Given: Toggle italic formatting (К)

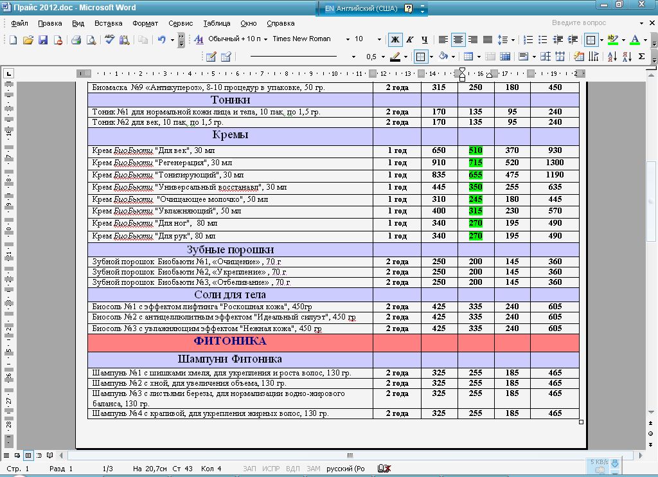Looking at the screenshot, I should pyautogui.click(x=410, y=39).
